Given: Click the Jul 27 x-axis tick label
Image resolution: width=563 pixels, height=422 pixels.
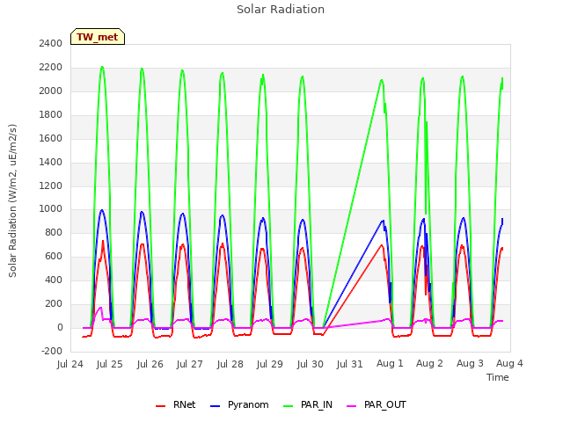Looking at the screenshot, I should click(190, 364).
